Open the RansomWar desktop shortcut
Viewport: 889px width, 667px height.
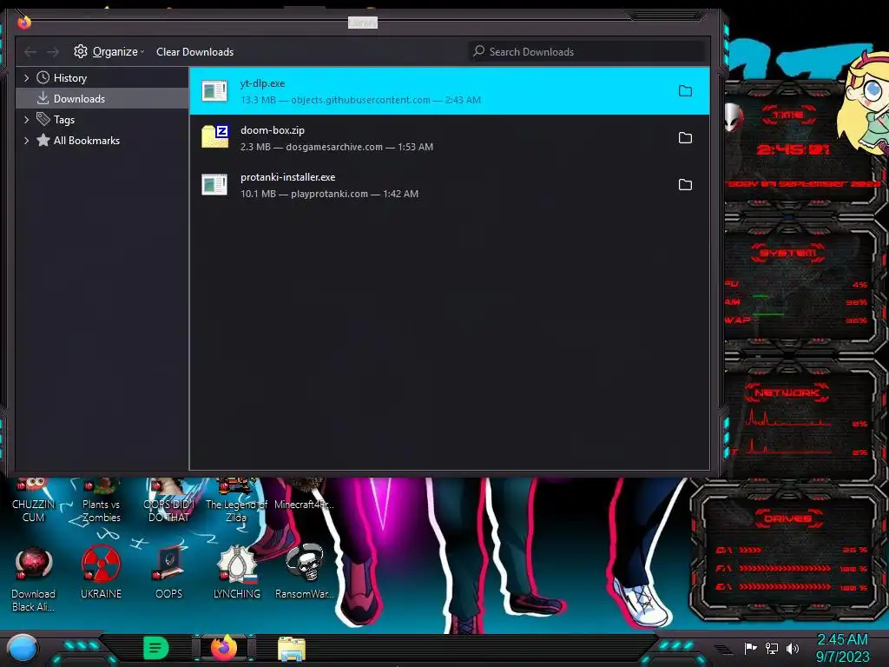[305, 572]
